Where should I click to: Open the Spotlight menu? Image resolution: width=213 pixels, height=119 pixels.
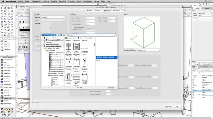click(x=62, y=1)
